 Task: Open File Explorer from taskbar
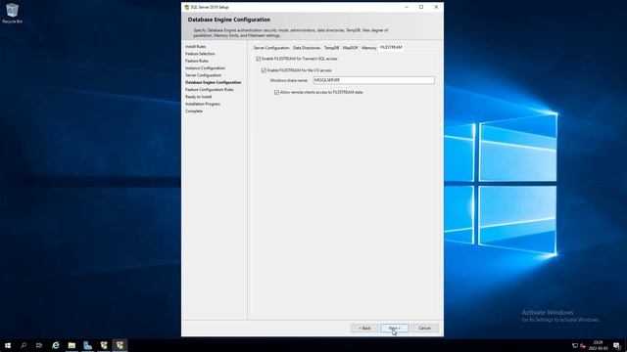(x=72, y=345)
